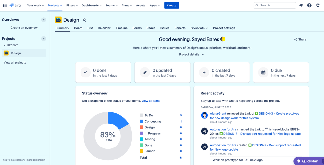Click Alana Grant's avatar
Viewport: 324px width, 165px height.
coord(204,115)
